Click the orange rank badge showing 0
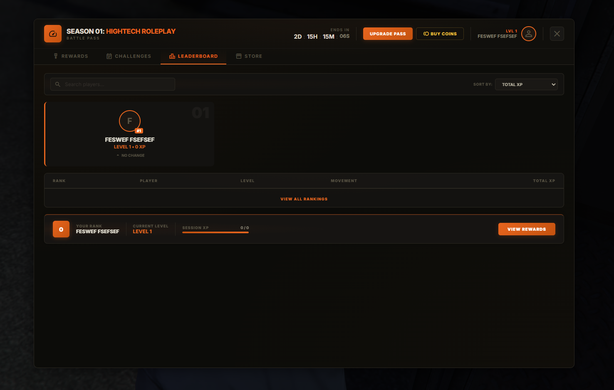614x390 pixels. (61, 229)
